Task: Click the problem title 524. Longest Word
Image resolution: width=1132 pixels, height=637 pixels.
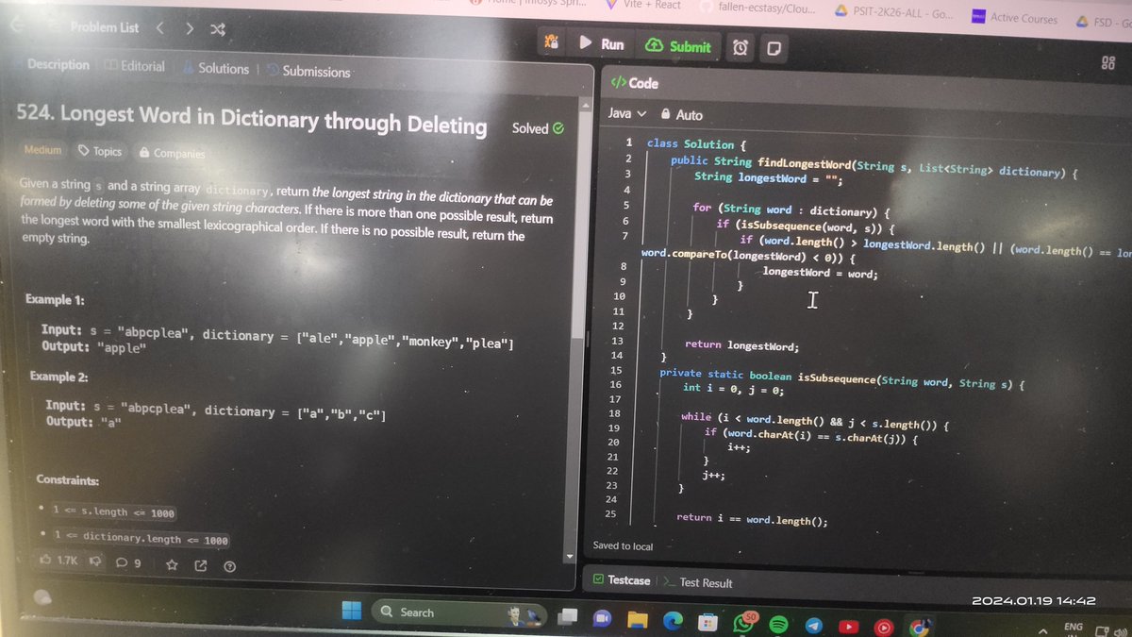Action: pos(253,121)
